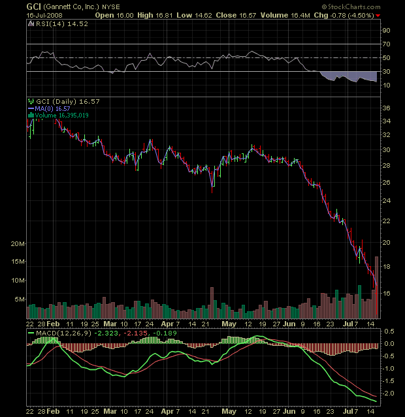Click the Jul label under the MACD panel
Image resolution: width=405 pixels, height=417 pixels.
tap(348, 411)
